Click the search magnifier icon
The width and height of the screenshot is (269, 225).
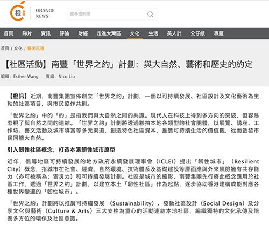point(150,14)
